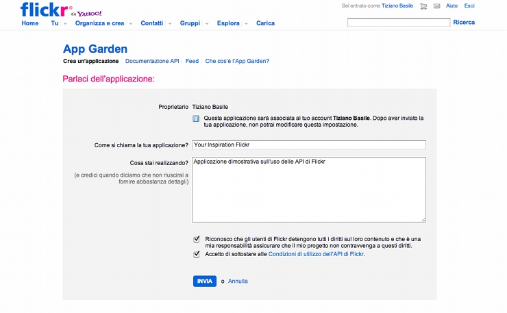This screenshot has height=313, width=507.
Task: Expand the Contatti dropdown arrow
Action: pyautogui.click(x=170, y=23)
